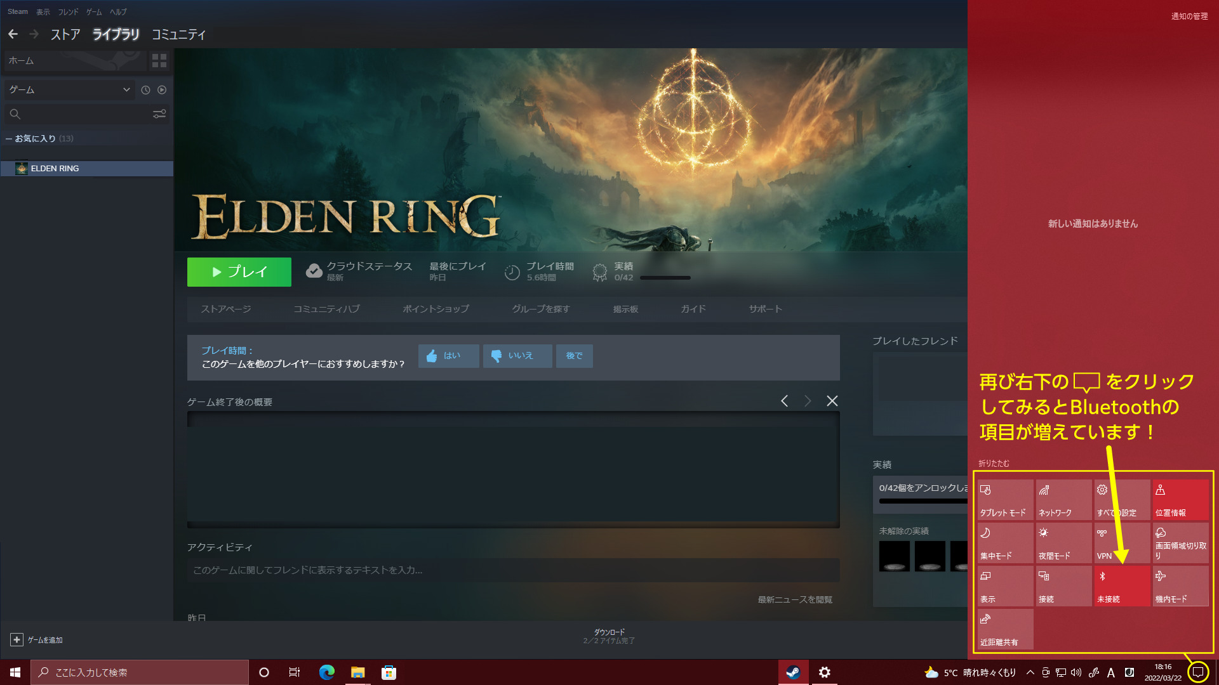The width and height of the screenshot is (1219, 685).
Task: Open コミュニティハブ link
Action: coord(326,309)
